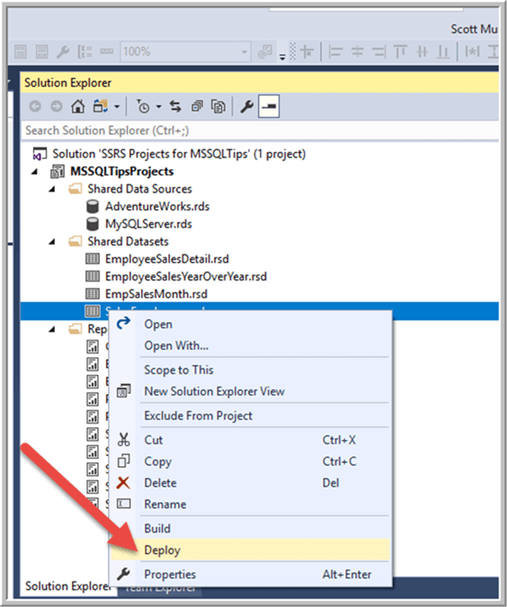Viewport: 507px width, 607px height.
Task: Click the Collapse All icon in Solution Explorer
Action: coord(197,106)
